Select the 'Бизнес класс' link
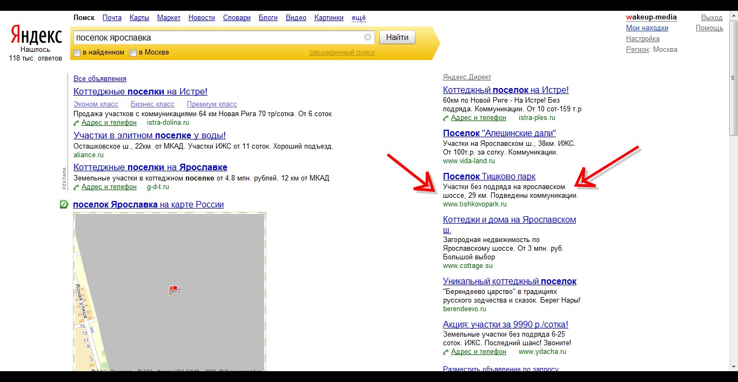This screenshot has width=738, height=382. point(152,104)
